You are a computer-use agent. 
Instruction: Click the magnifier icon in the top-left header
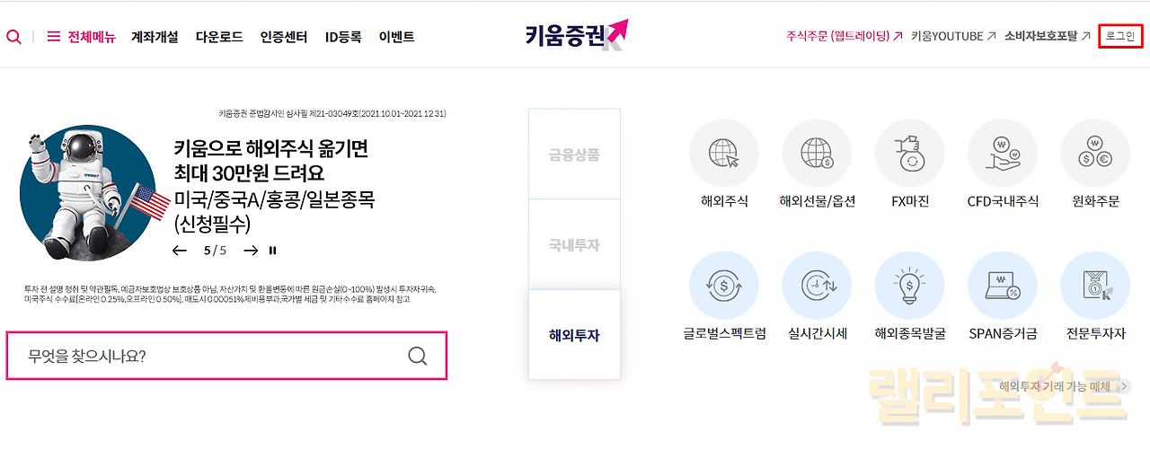(13, 37)
